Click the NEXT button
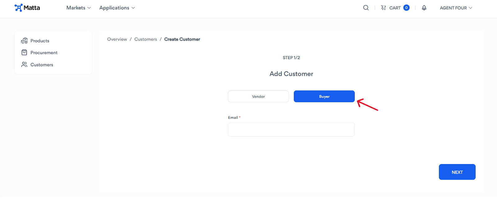The image size is (497, 204). pos(457,172)
